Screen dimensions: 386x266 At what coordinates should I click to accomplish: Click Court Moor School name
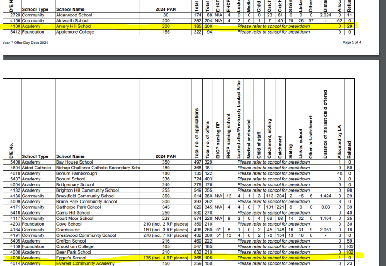coord(74,219)
